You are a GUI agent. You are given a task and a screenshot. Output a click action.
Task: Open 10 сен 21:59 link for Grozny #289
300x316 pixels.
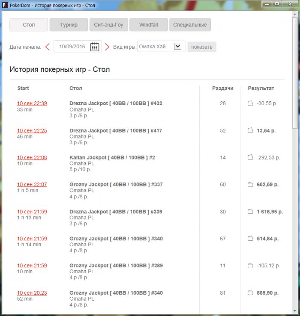click(32, 266)
